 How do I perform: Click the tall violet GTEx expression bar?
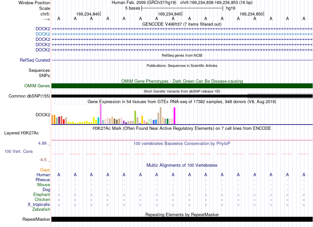coord(100,114)
